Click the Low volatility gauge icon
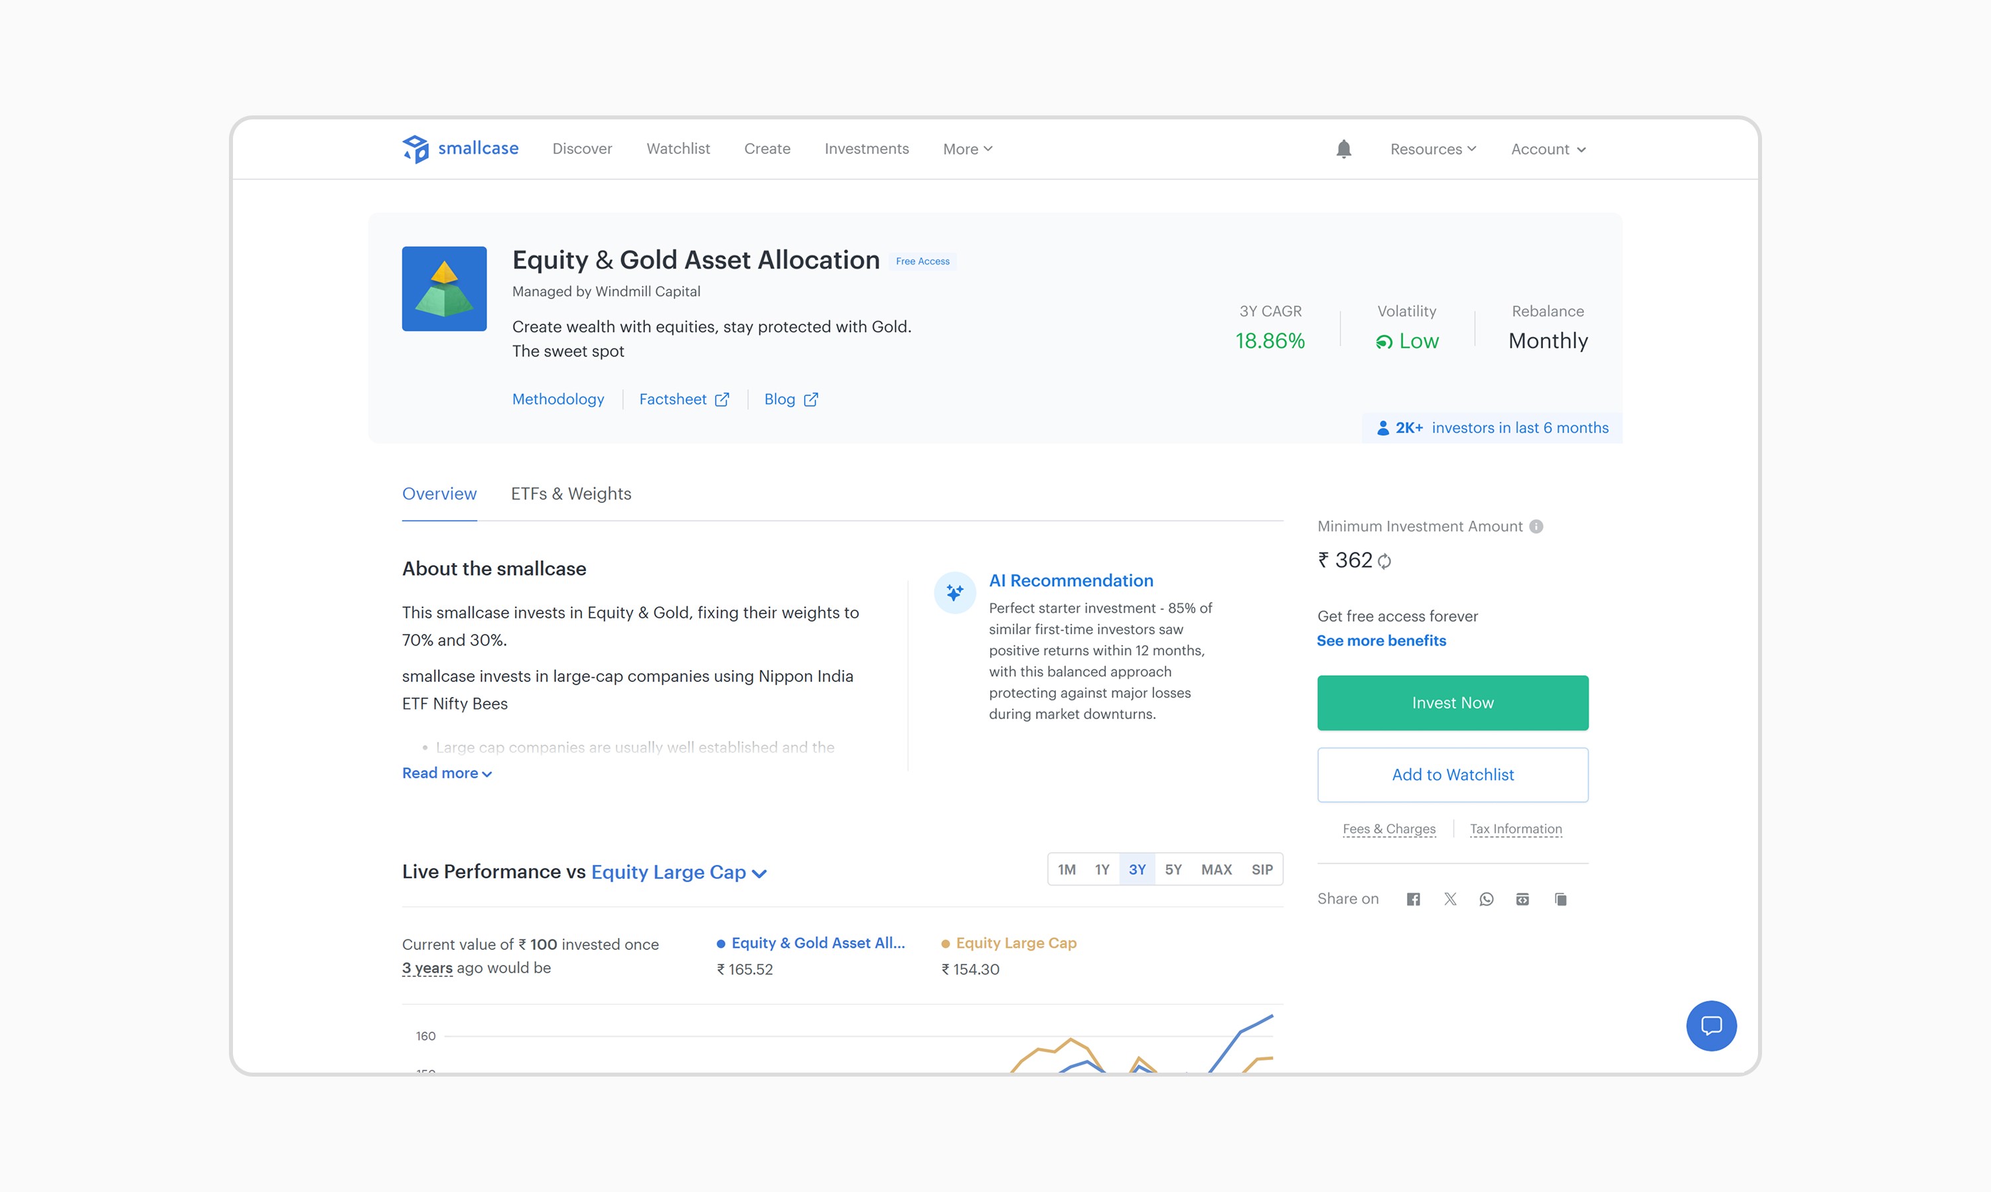Viewport: 1991px width, 1192px height. pos(1384,342)
